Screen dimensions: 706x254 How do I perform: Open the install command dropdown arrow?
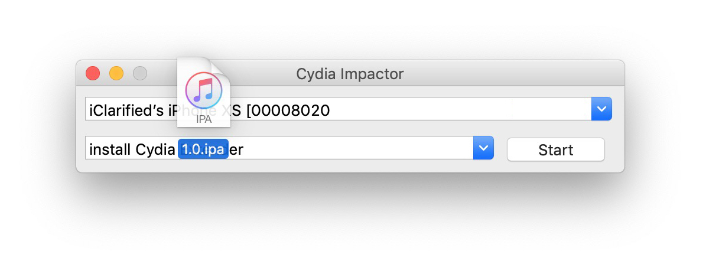click(483, 148)
